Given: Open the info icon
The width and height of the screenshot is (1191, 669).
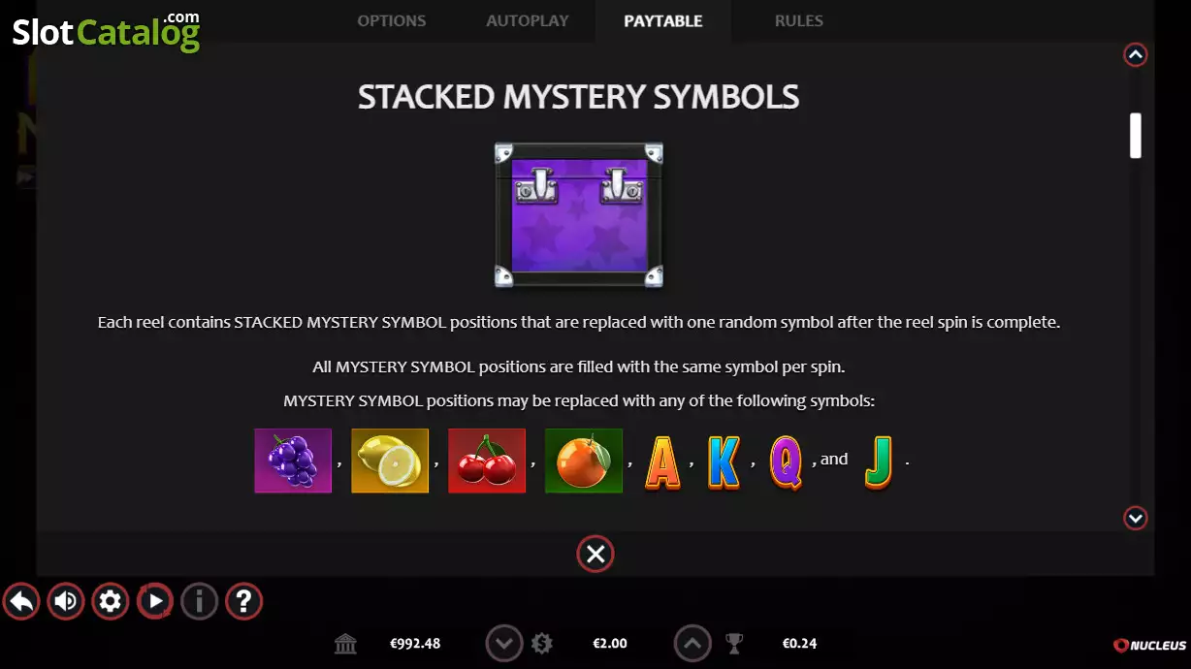Looking at the screenshot, I should point(200,602).
